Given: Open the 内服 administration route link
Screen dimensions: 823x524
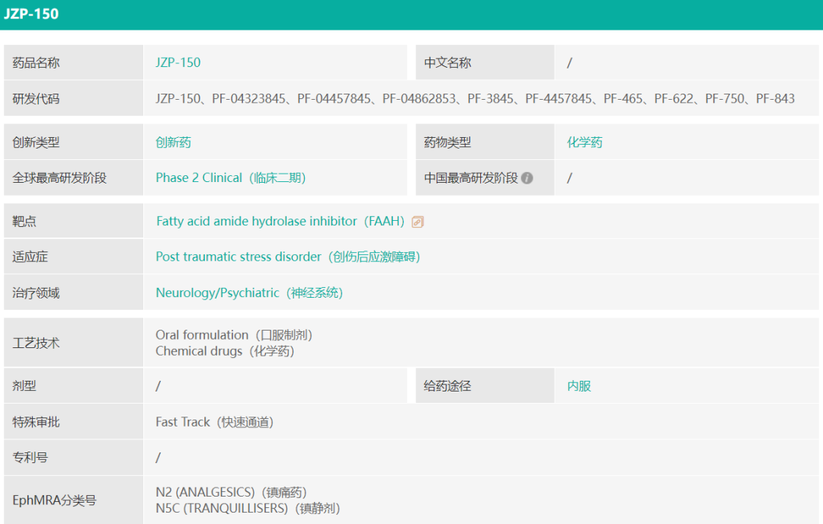Looking at the screenshot, I should tap(579, 386).
